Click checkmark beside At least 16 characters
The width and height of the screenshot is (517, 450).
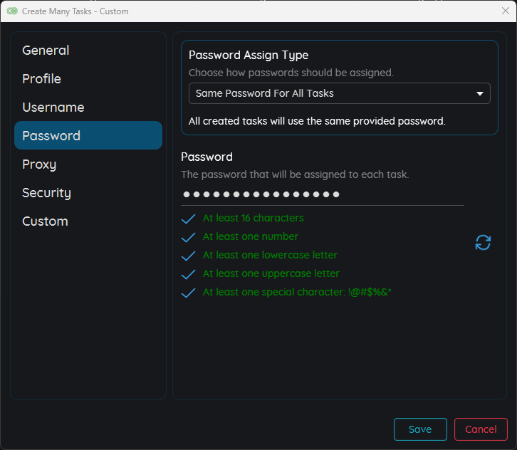(189, 219)
